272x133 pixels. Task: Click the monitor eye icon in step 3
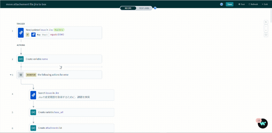[x=21, y=75]
